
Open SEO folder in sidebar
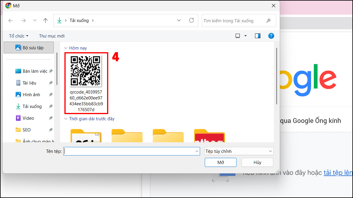[x=23, y=130]
